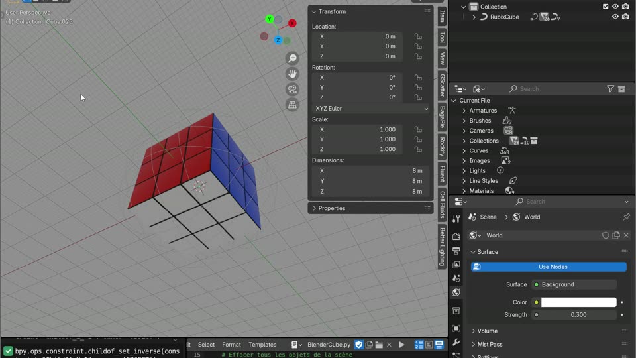Toggle line numbers in text editor

[419, 345]
